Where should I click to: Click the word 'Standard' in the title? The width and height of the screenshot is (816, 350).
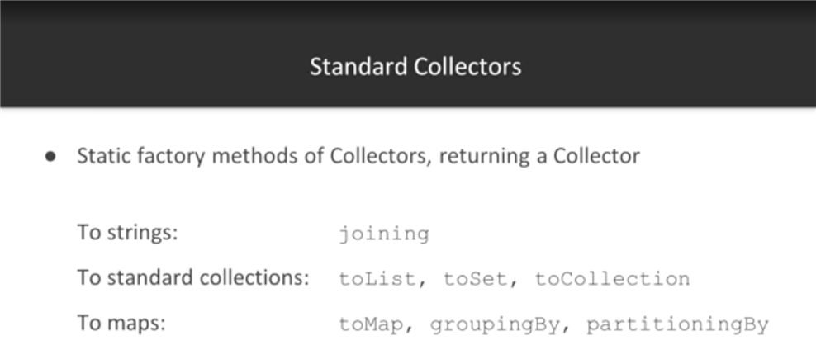[x=358, y=67]
